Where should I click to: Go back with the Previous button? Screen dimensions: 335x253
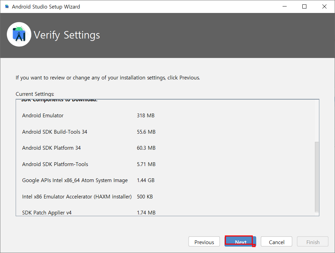(x=204, y=241)
